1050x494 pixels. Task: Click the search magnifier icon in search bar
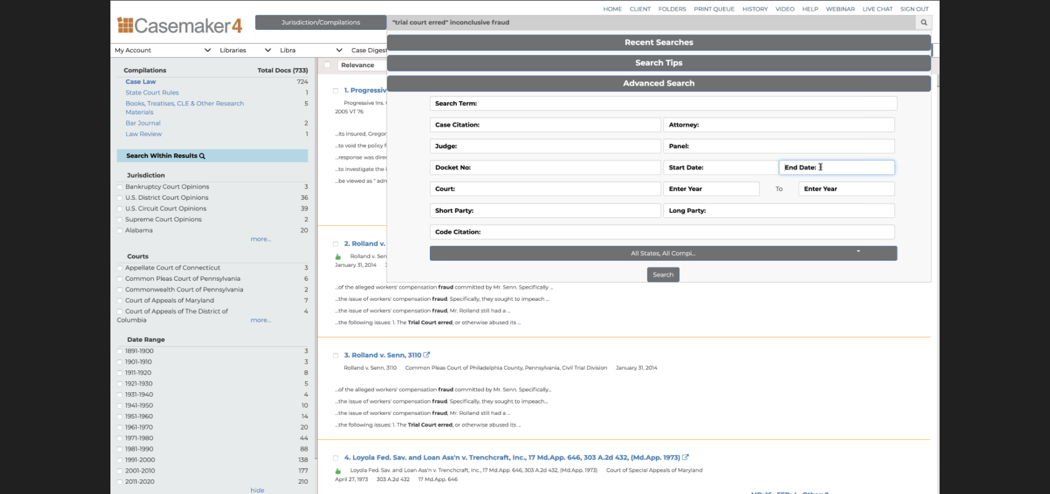tap(923, 23)
